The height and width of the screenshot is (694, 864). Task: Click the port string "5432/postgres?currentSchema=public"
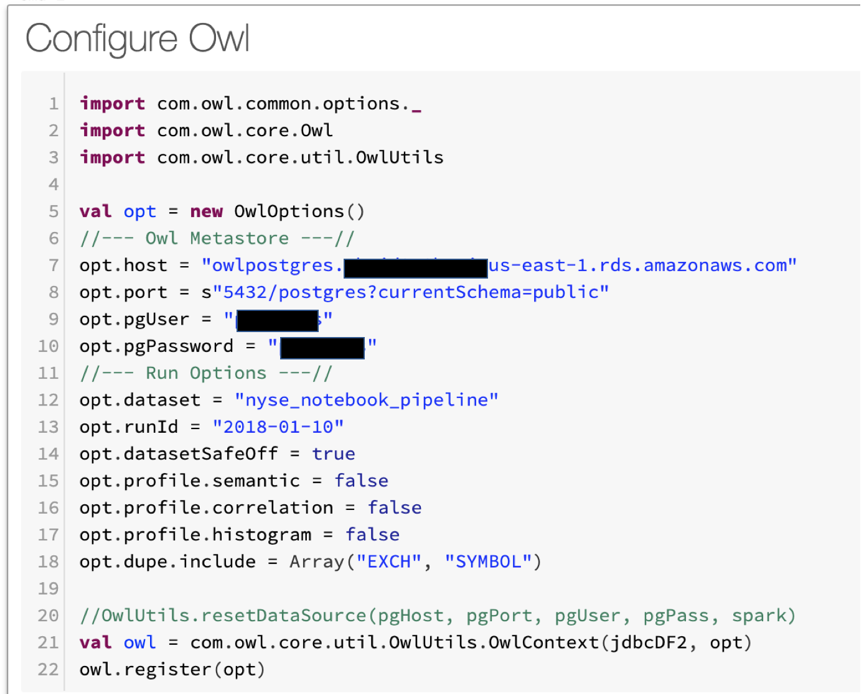pos(411,292)
